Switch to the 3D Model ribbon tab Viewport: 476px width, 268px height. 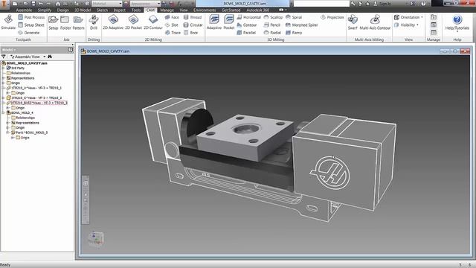83,10
